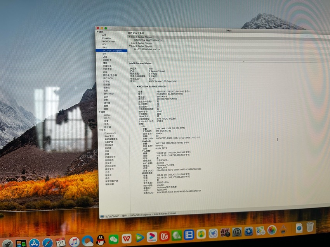Image resolution: width=330 pixels, height=247 pixels.
Task: Collapse chipset node containing HL-DT-ST DVDRW
Action: coord(130,46)
